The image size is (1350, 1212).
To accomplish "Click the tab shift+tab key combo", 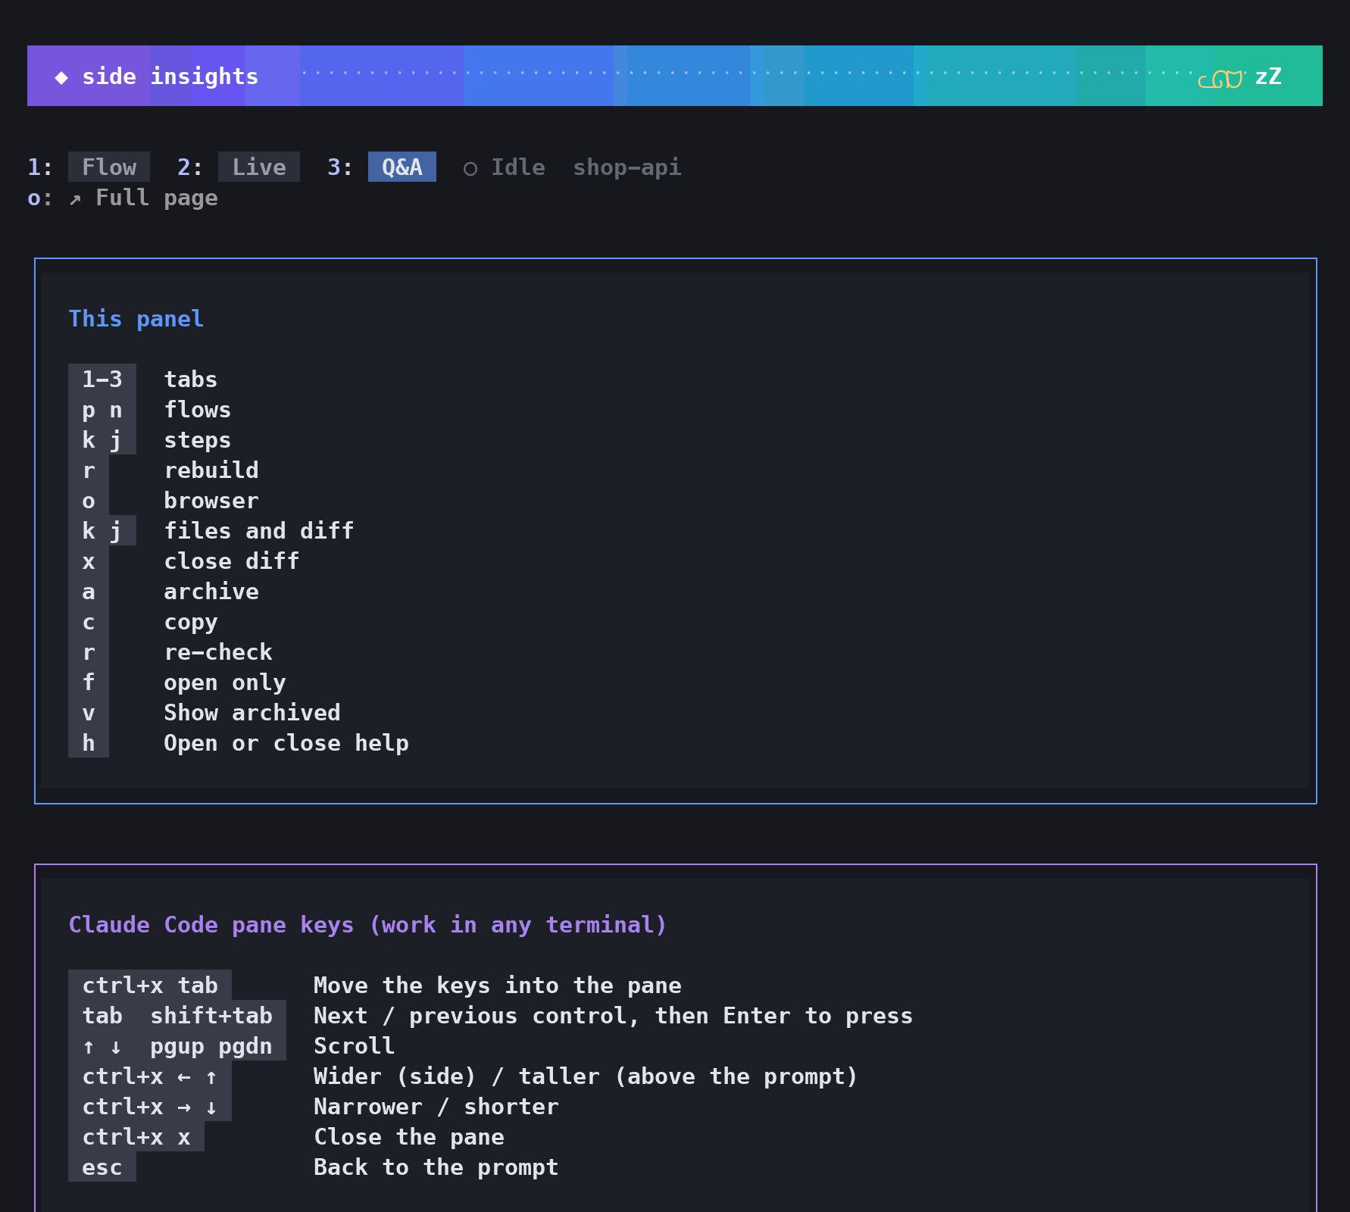I will tap(177, 1015).
